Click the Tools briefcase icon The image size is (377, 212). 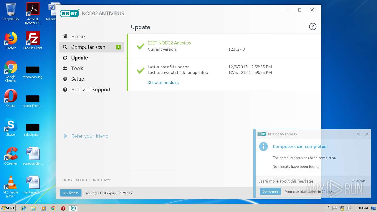65,68
